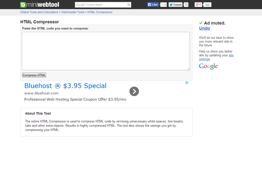Click the green Ad muted checkmark
Image resolution: width=262 pixels, height=182 pixels.
pos(201,23)
